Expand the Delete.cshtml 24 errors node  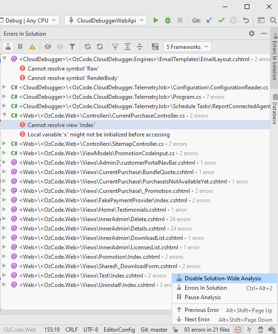click(x=4, y=219)
